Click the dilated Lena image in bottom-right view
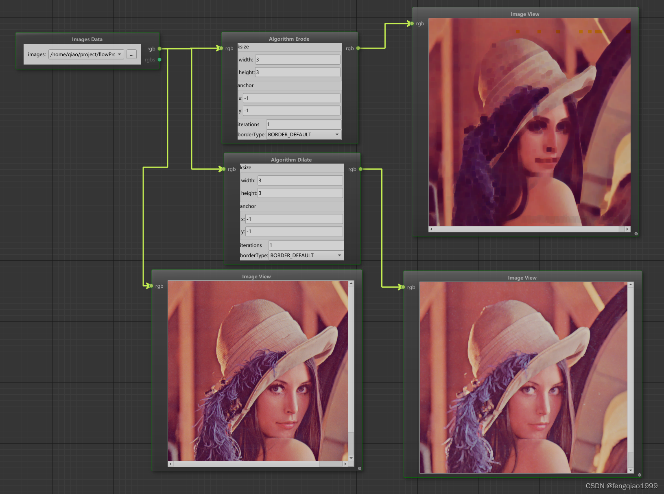 pyautogui.click(x=523, y=378)
